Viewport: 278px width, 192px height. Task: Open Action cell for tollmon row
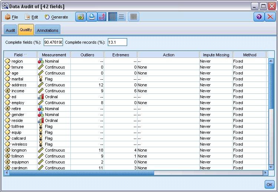coord(168,156)
